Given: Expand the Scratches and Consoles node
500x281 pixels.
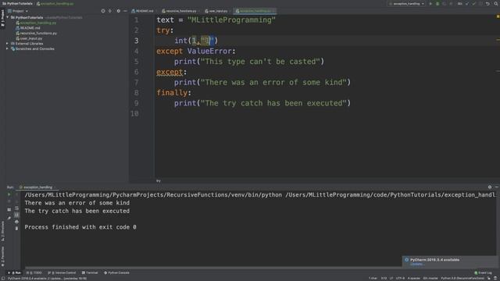Looking at the screenshot, I should point(7,48).
